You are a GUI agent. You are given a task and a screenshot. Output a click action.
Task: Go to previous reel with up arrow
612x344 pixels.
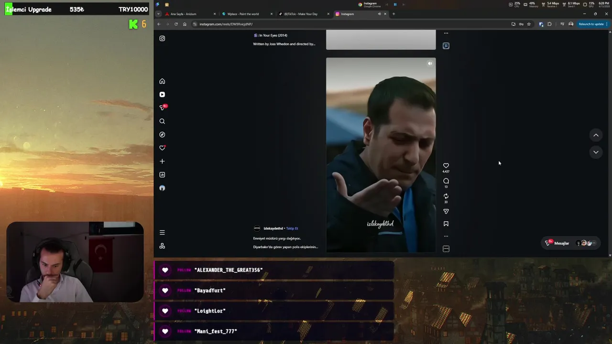(x=596, y=135)
